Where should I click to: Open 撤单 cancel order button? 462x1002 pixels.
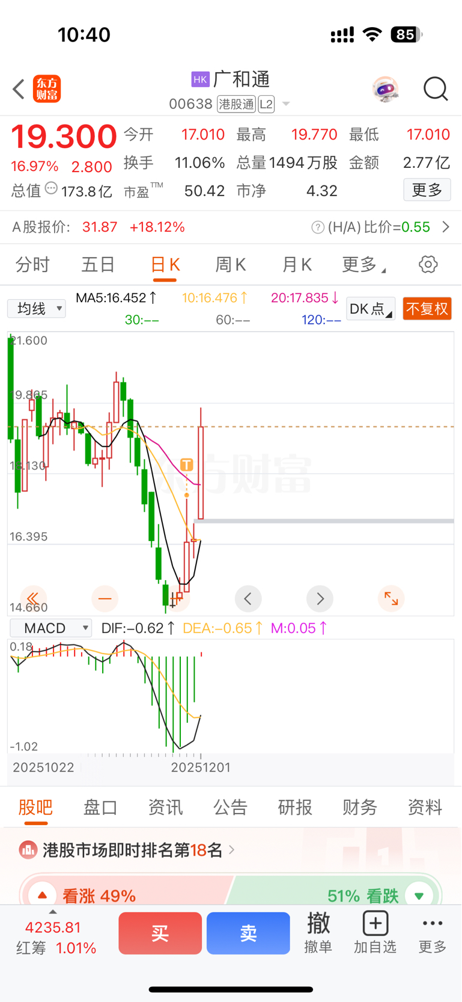tap(318, 933)
